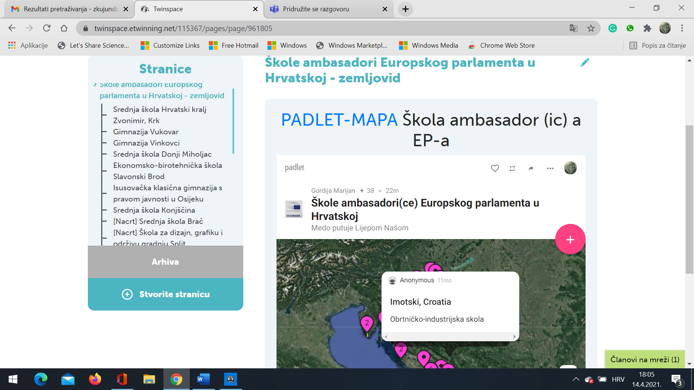This screenshot has height=390, width=694.
Task: Open WhatsApp extension icon
Action: click(630, 28)
